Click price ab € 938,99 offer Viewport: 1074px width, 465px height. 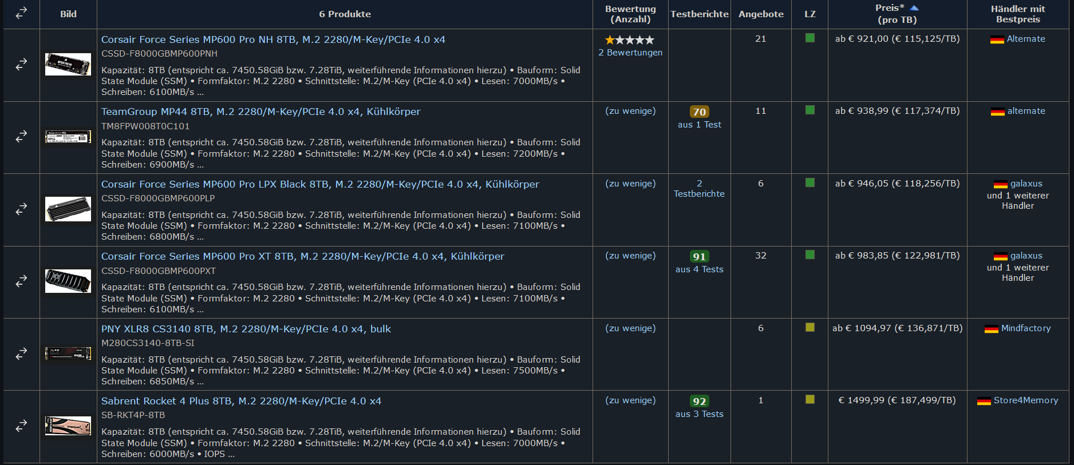pos(897,111)
